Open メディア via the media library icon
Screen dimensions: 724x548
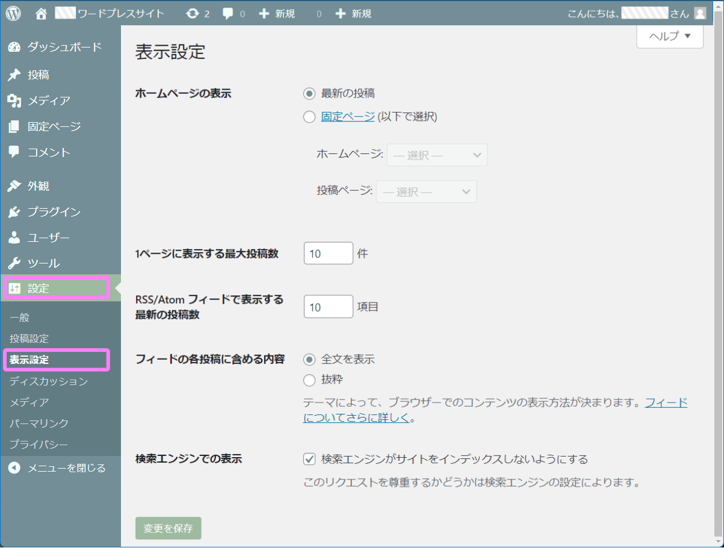pyautogui.click(x=14, y=100)
